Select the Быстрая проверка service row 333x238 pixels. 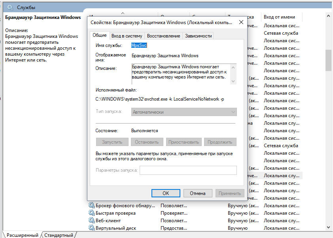[x=195, y=213]
